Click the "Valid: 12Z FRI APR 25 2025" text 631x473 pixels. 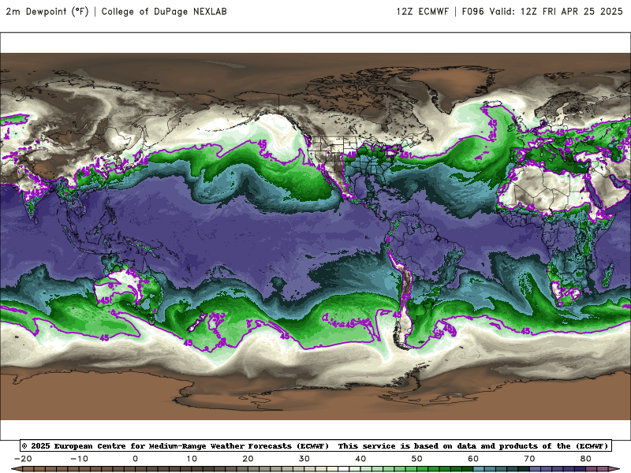pos(556,11)
